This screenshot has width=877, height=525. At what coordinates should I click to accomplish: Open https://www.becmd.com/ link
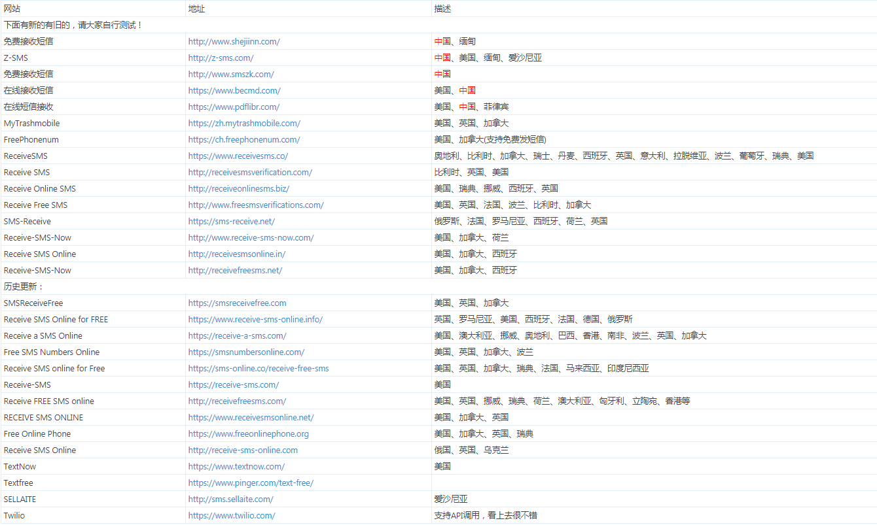[234, 90]
